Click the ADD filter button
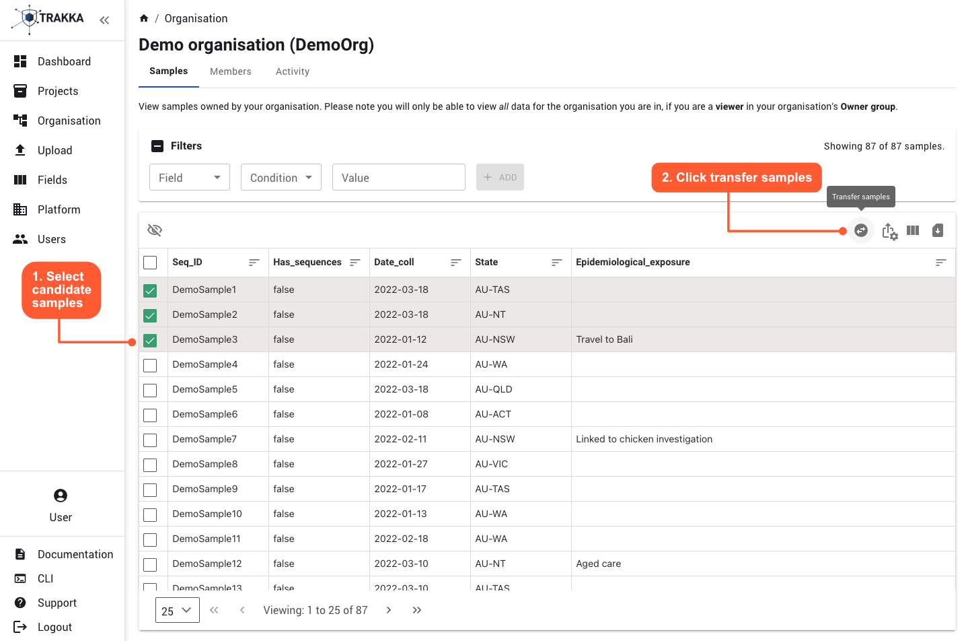The width and height of the screenshot is (964, 641). pyautogui.click(x=500, y=177)
